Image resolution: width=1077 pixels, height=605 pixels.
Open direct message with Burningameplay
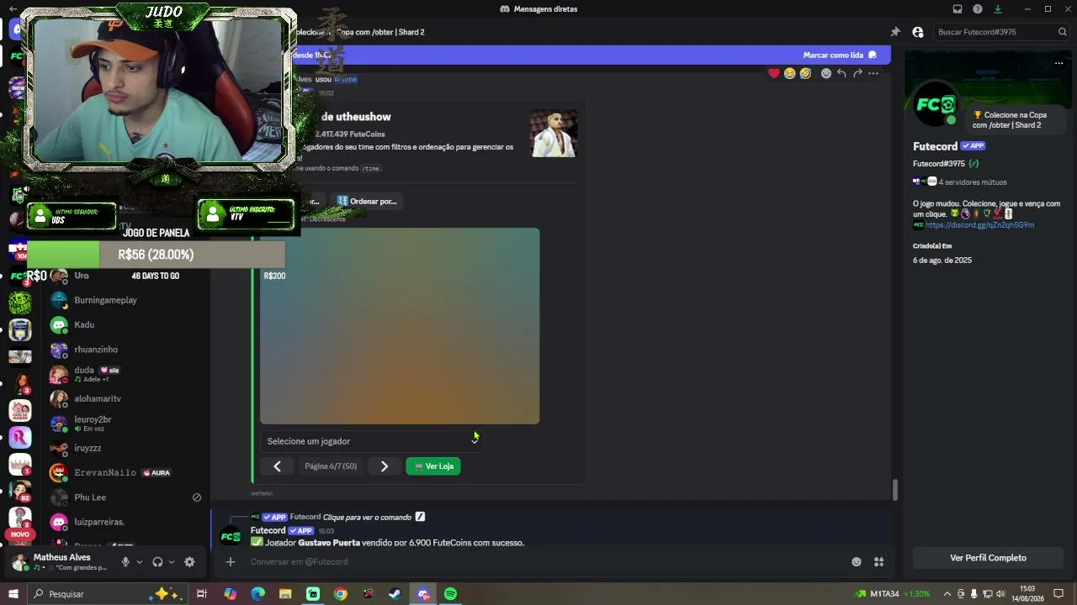(x=126, y=300)
